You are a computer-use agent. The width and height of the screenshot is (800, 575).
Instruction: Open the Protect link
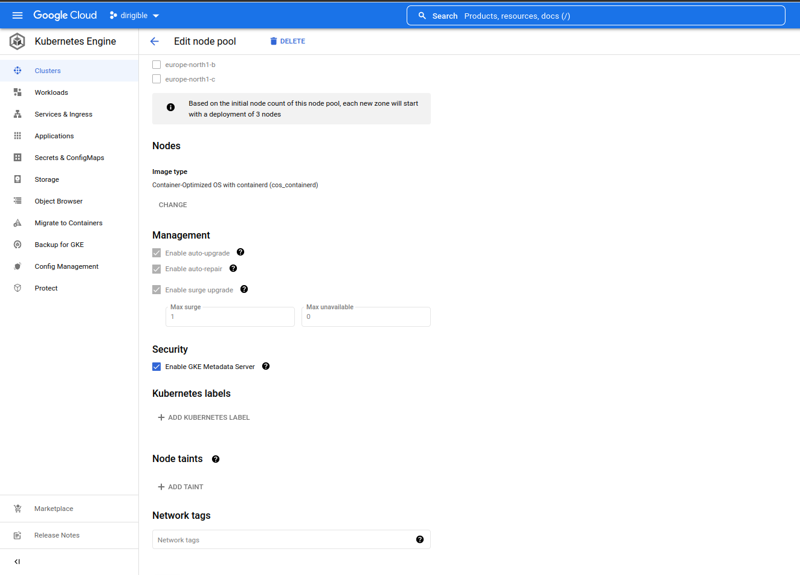coord(46,288)
